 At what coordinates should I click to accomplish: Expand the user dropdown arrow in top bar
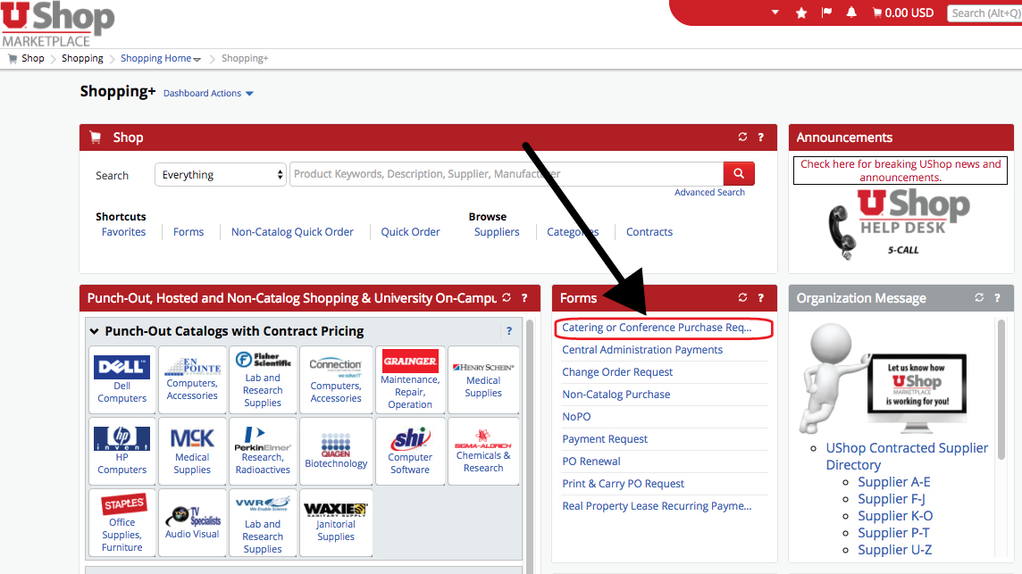(775, 12)
